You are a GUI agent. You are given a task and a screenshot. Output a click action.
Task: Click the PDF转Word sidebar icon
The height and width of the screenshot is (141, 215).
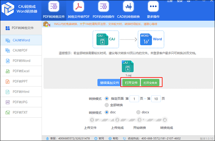(8, 61)
